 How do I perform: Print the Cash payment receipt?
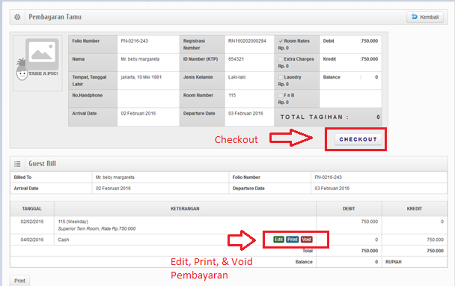(292, 239)
